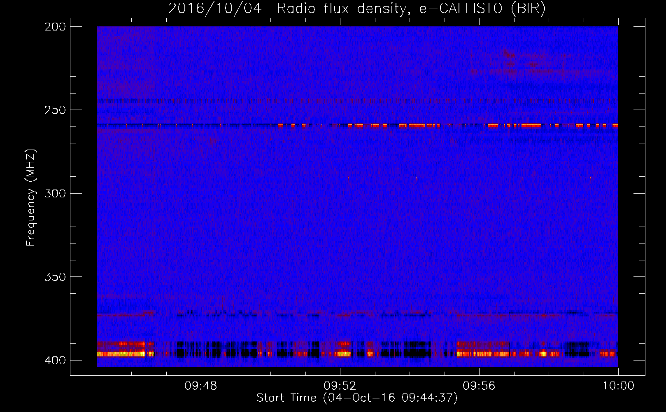Click the '09:48' time axis label
The image size is (666, 412).
click(201, 386)
